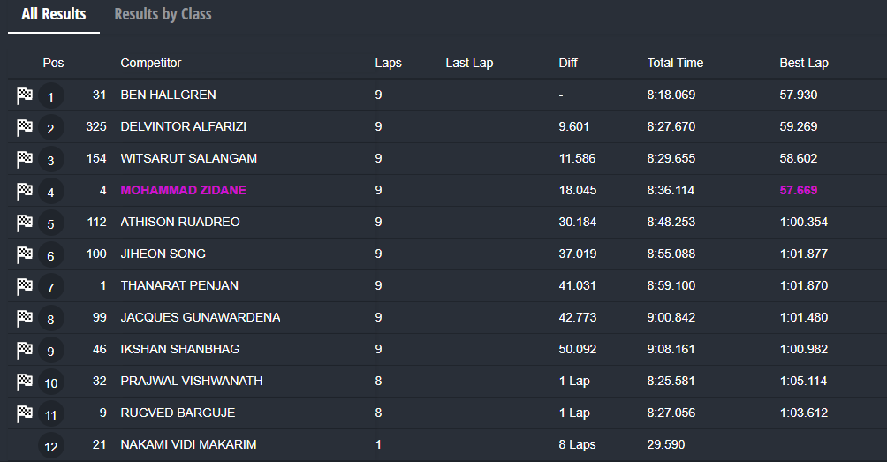Switch to the Results by Class tab
887x462 pixels.
(163, 14)
